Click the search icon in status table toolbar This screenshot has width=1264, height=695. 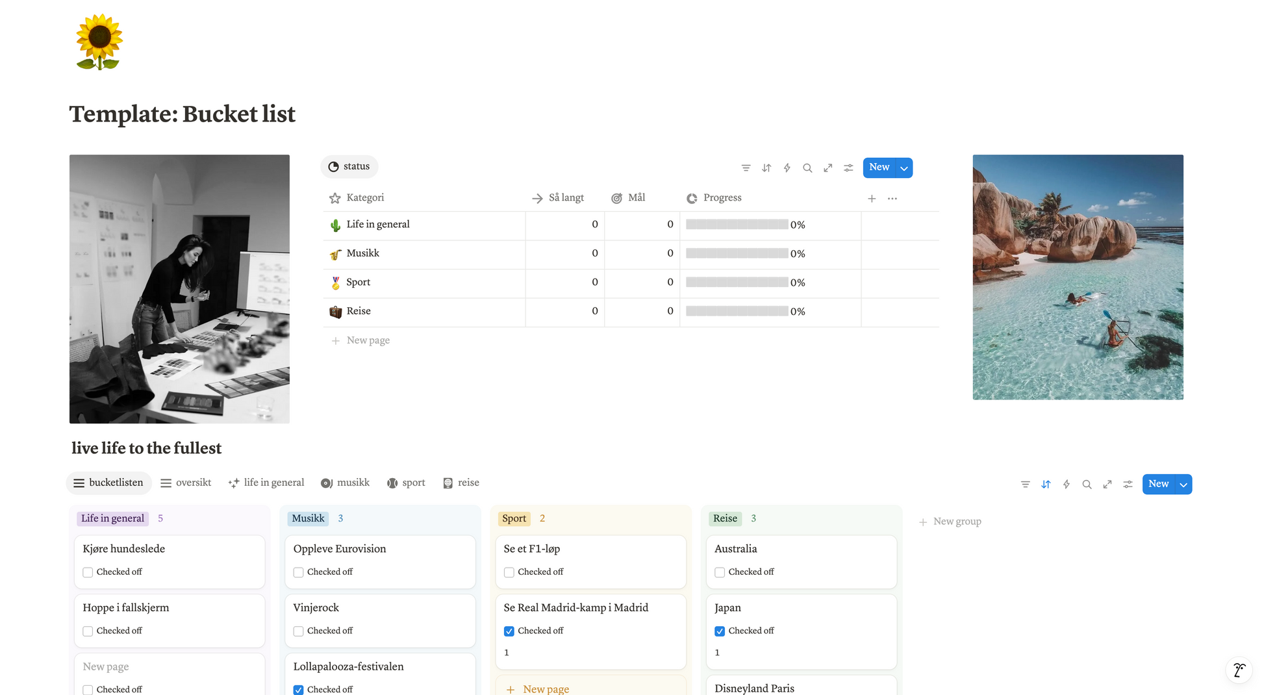[x=807, y=168]
